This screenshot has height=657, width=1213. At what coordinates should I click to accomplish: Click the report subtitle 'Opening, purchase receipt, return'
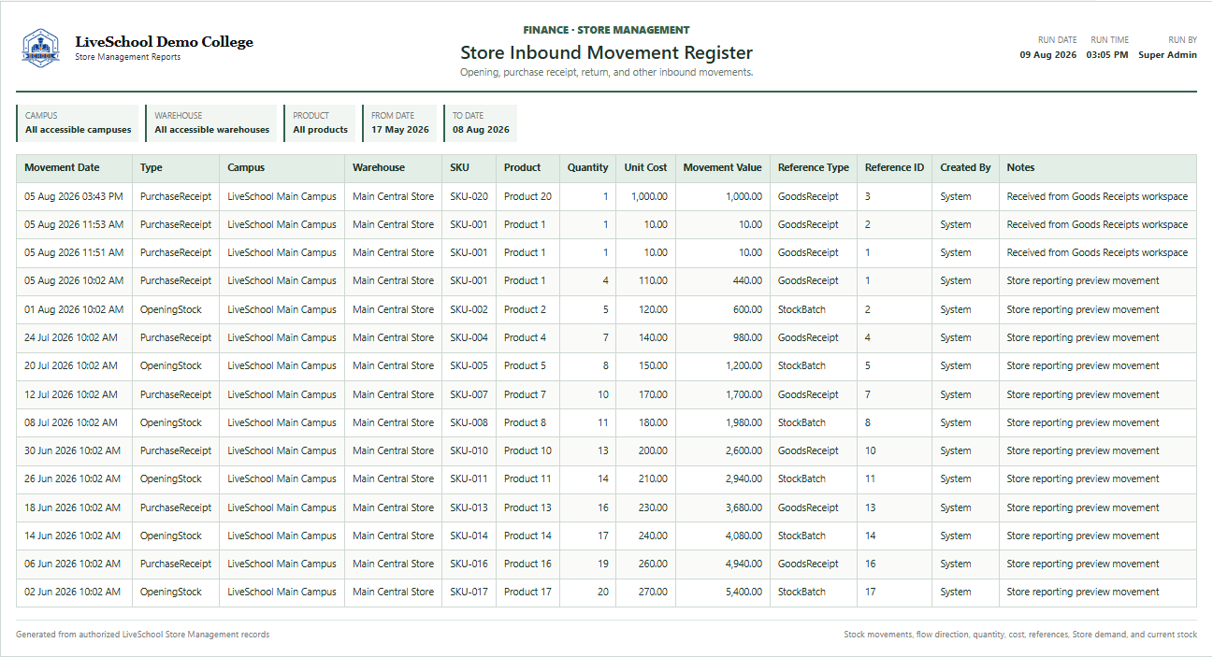point(606,72)
